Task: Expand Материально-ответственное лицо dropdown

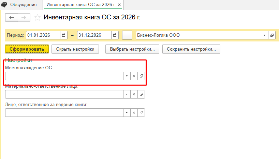Action: [x=127, y=94]
